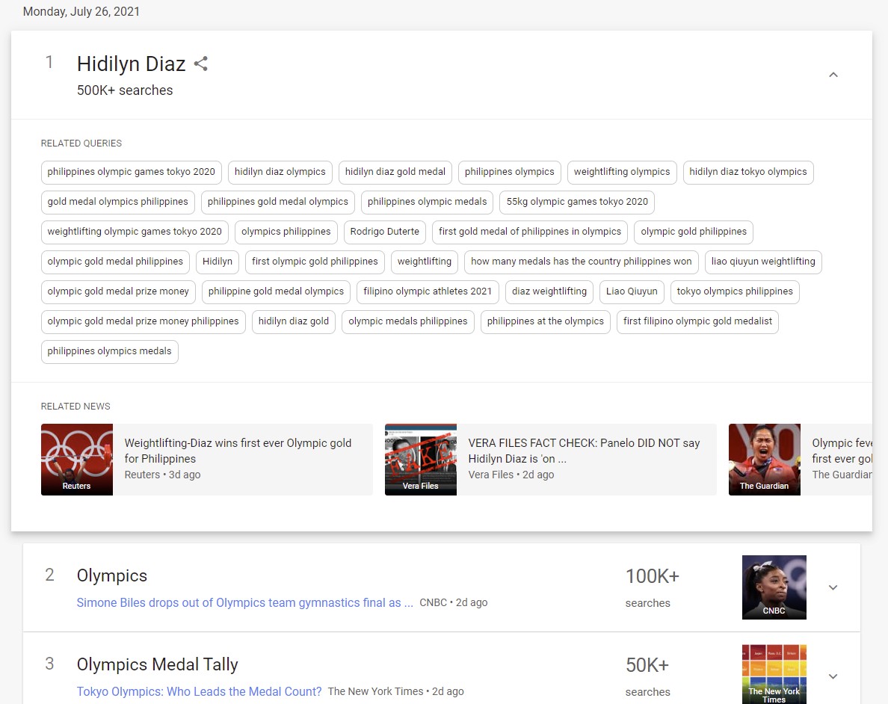Screen dimensions: 888x704
Task: Share the Hidilyn Diaz trend
Action: [x=201, y=64]
